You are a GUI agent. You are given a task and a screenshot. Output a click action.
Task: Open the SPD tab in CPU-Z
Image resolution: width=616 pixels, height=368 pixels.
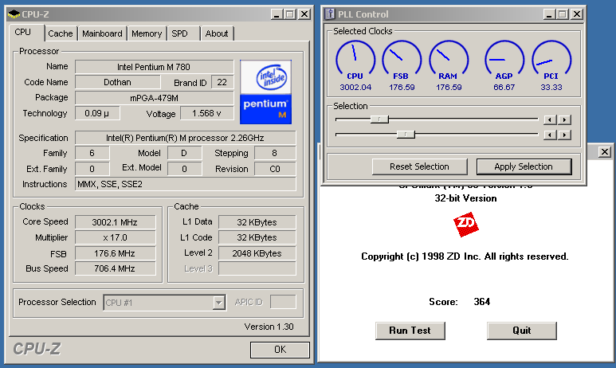coord(179,33)
